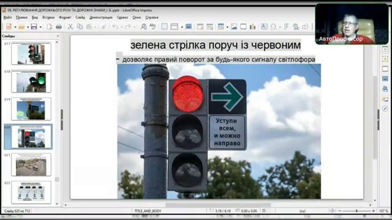Click the Undo arrow icon
The width and height of the screenshot is (392, 220).
tap(115, 26)
